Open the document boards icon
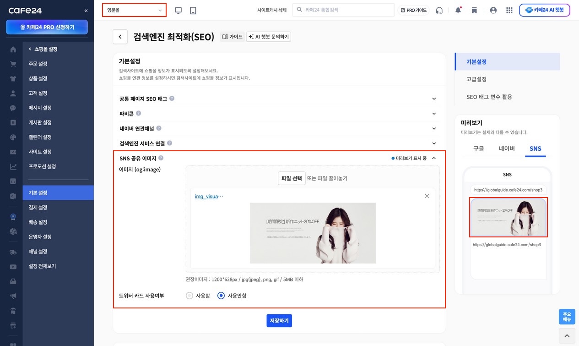This screenshot has height=346, width=579. [x=13, y=123]
